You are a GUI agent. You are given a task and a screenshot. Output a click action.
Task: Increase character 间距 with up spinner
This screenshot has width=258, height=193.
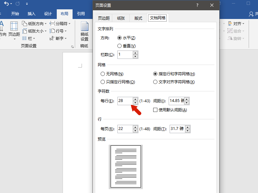point(187,99)
